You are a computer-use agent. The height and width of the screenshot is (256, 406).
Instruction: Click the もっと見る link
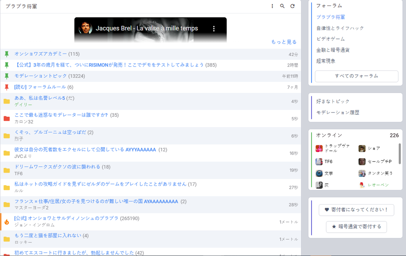pyautogui.click(x=284, y=42)
